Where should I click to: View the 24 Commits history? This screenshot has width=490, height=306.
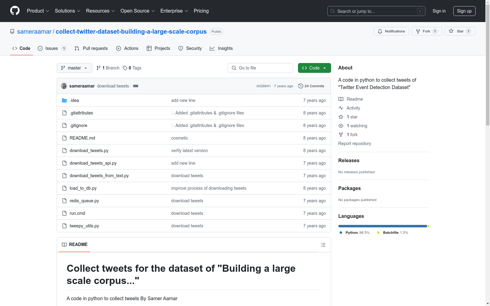pyautogui.click(x=311, y=86)
